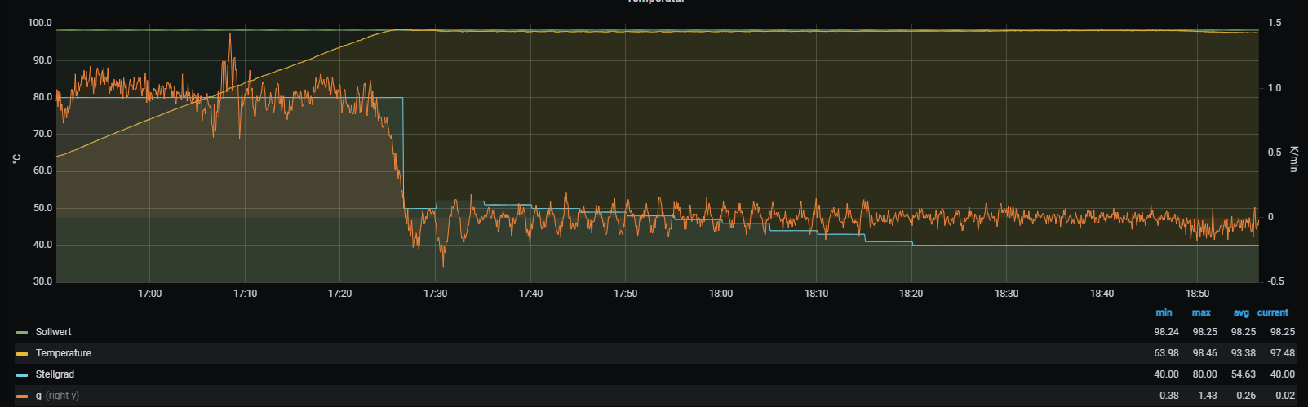Click g series min value -0.38
Image resolution: width=1308 pixels, height=407 pixels.
point(1167,396)
